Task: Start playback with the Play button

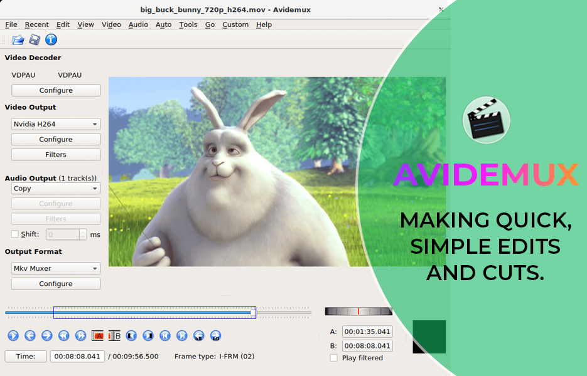Action: [x=13, y=336]
